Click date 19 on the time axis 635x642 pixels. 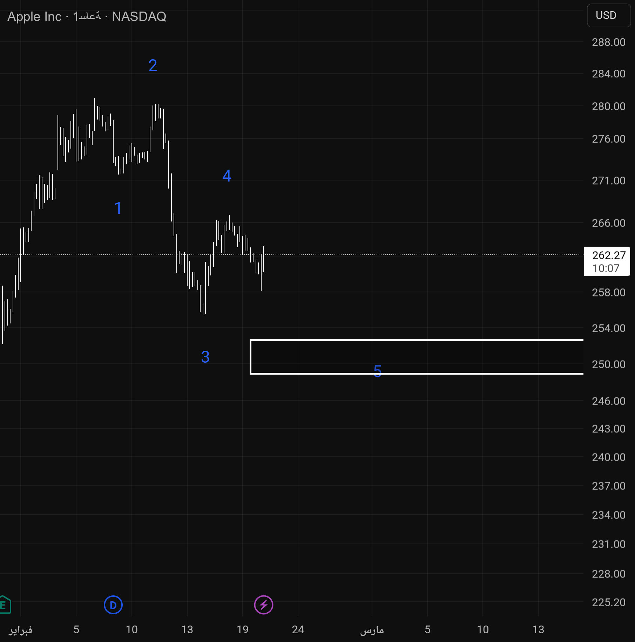[242, 630]
